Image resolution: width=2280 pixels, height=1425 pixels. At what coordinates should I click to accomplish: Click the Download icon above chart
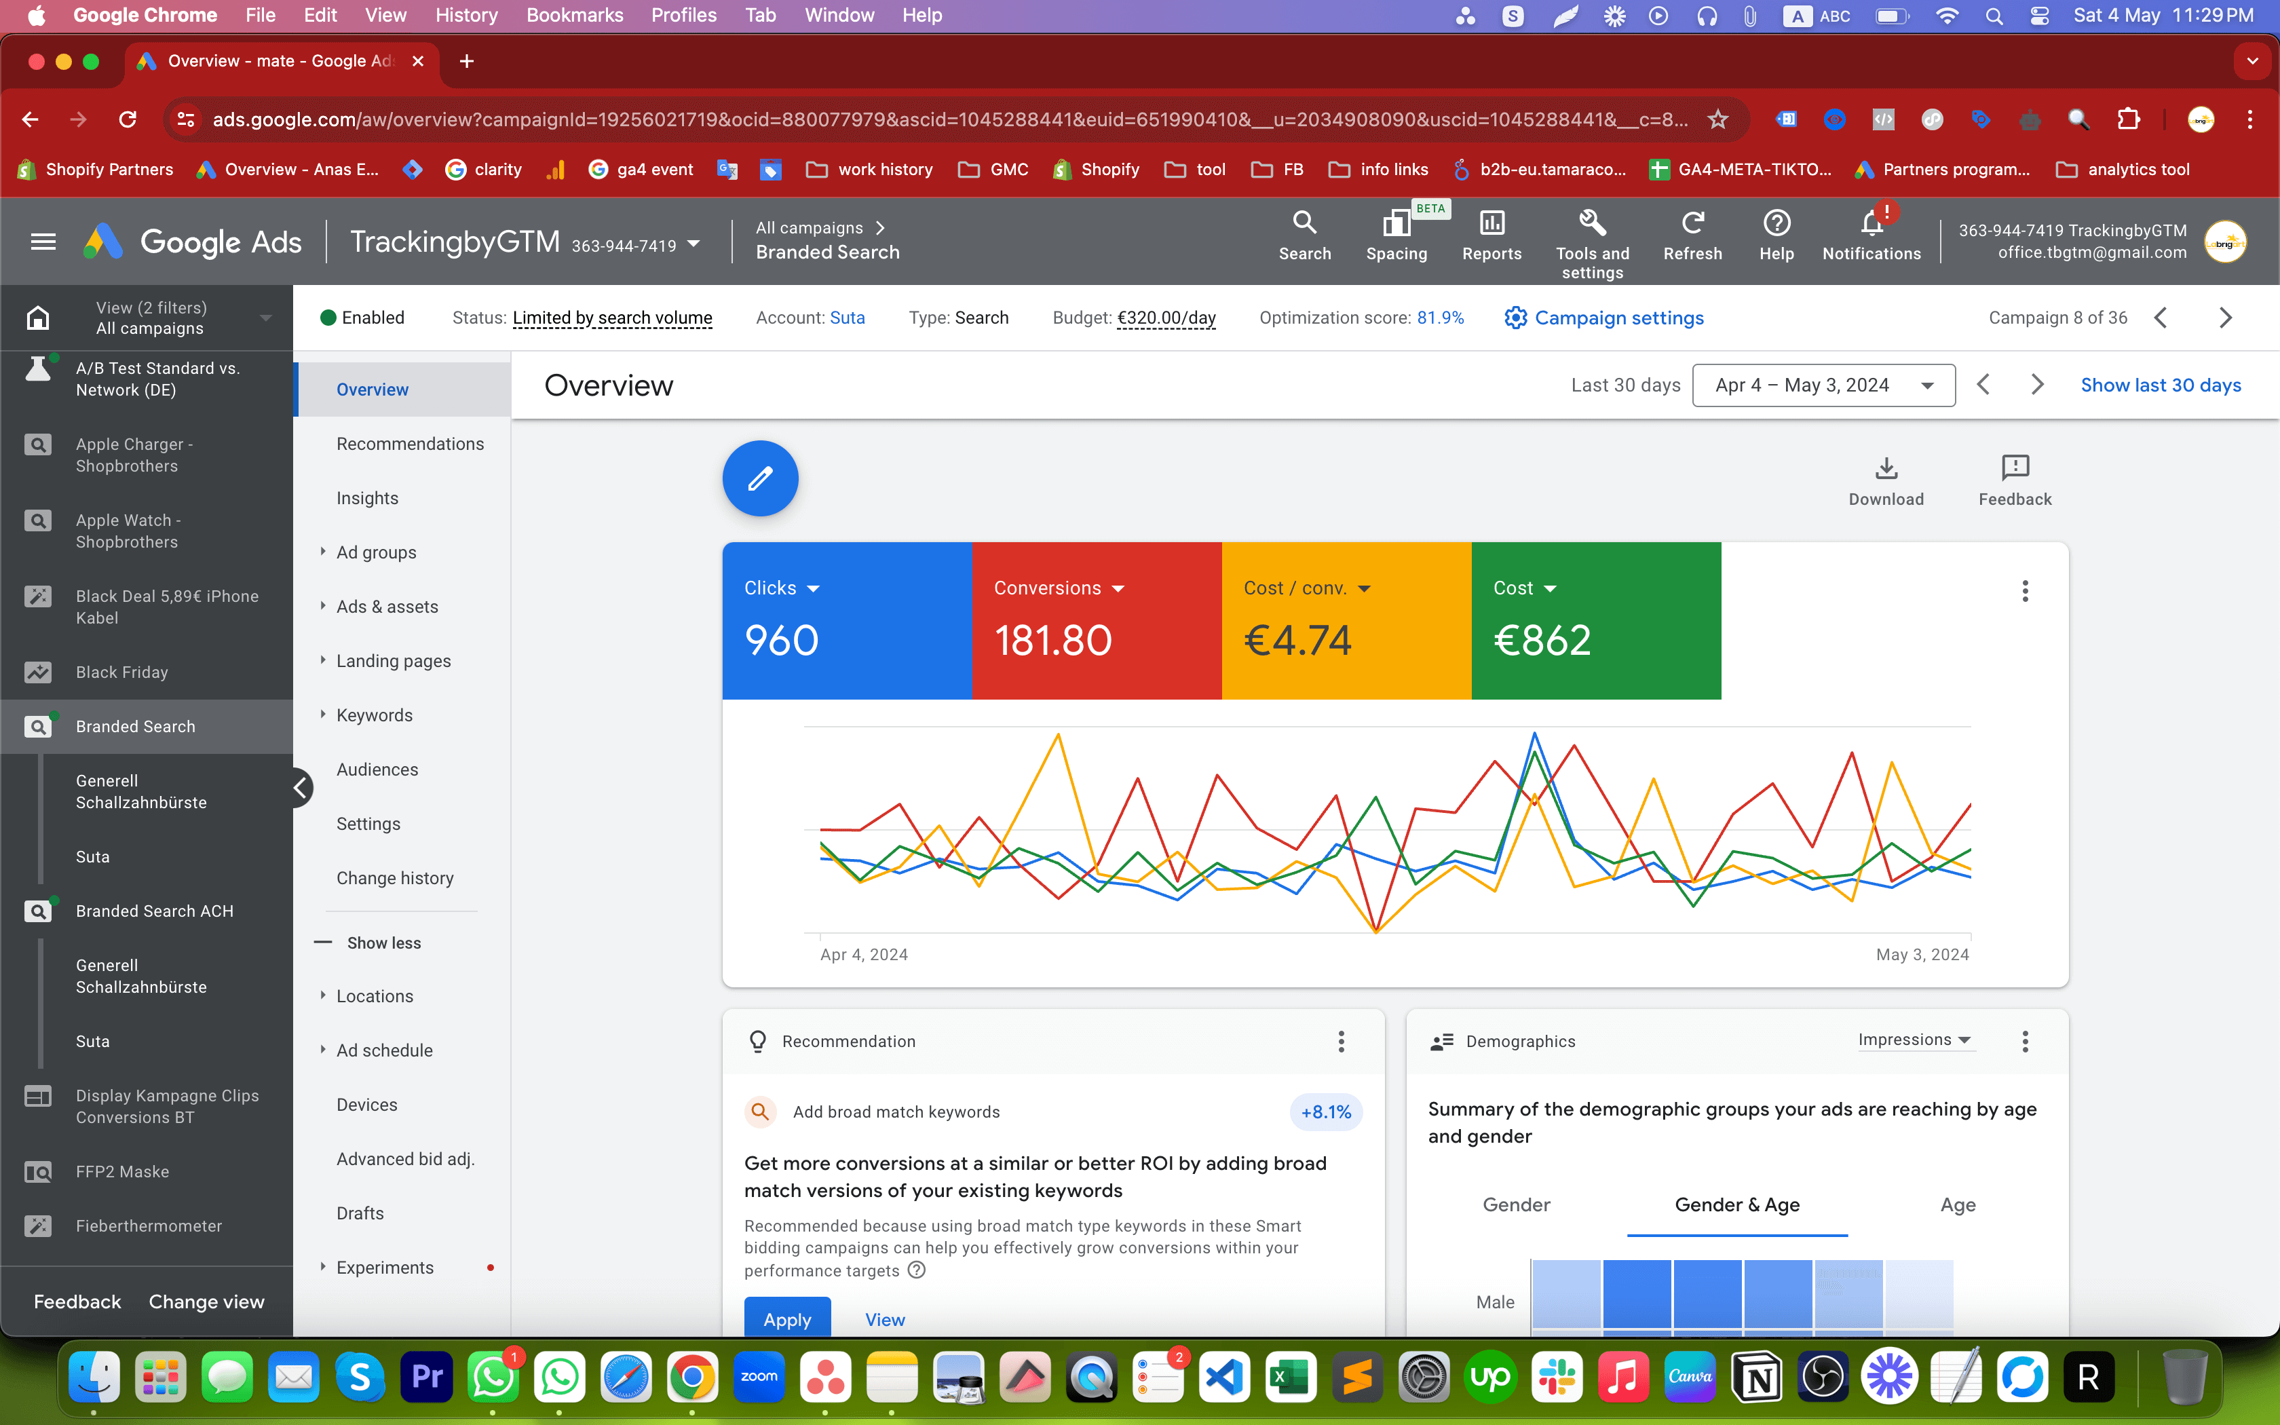[1886, 468]
